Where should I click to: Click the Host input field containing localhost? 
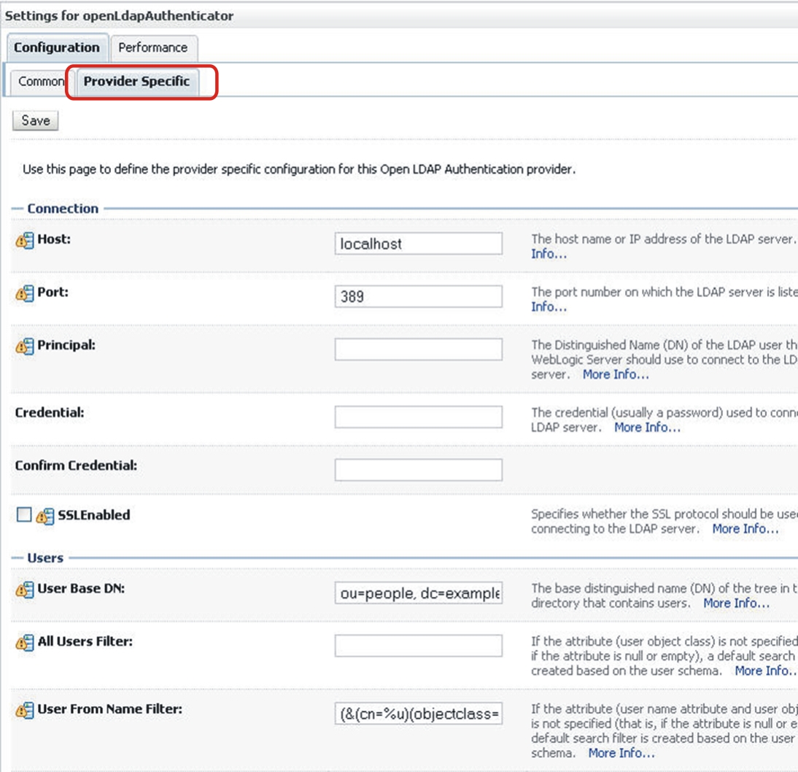point(419,244)
